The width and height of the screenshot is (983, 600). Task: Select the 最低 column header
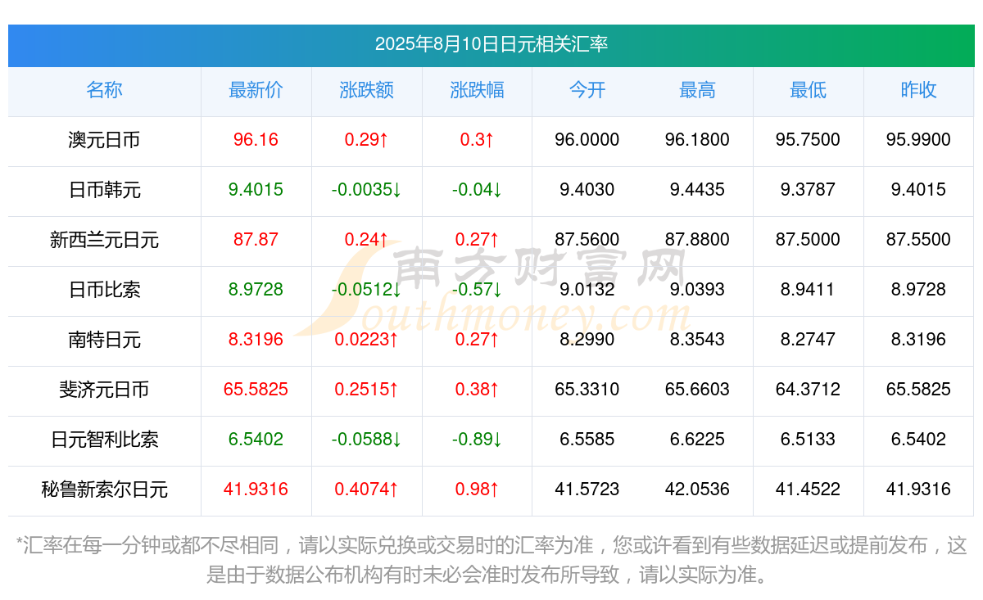(x=808, y=90)
